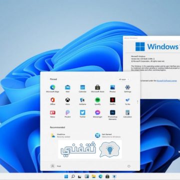Image resolution: width=180 pixels, height=180 pixels.
Task: Open the Photos app
Action: pos(112,88)
